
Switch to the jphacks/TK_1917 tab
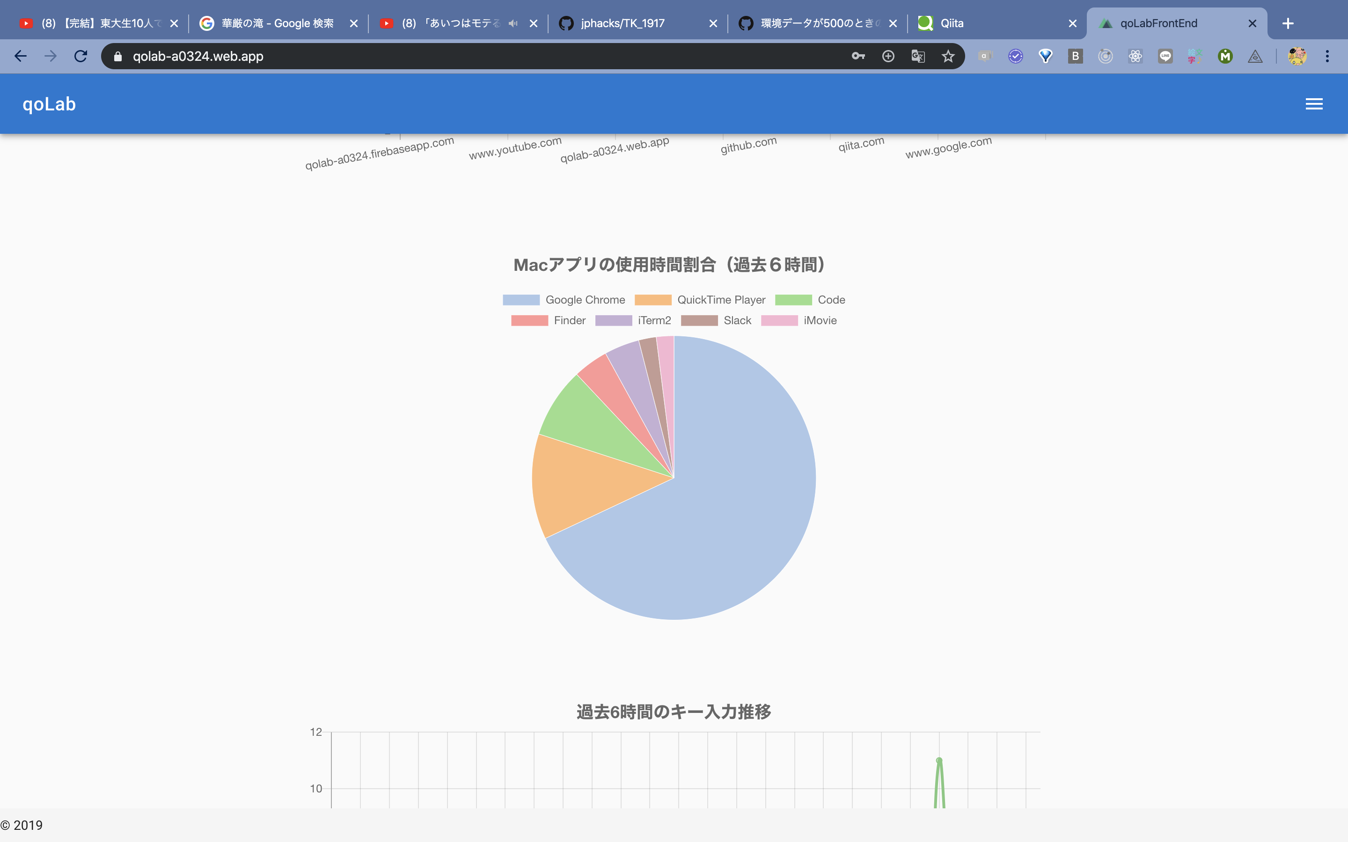click(622, 23)
